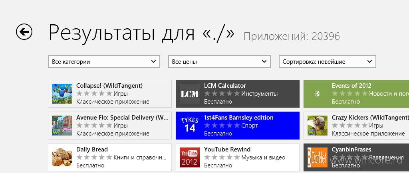Select the "Events of 2012" title
The width and height of the screenshot is (409, 173).
coord(351,86)
